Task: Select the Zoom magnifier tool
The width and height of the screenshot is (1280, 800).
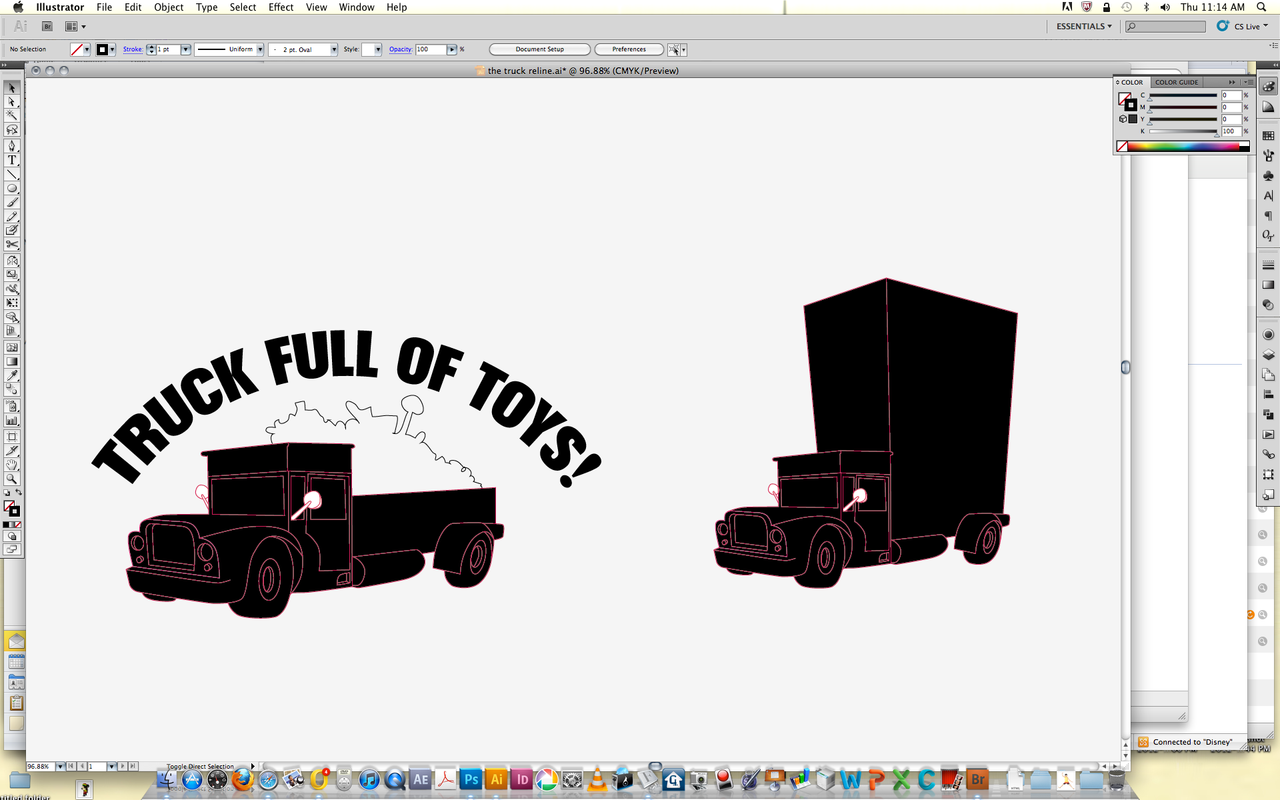Action: coord(12,479)
